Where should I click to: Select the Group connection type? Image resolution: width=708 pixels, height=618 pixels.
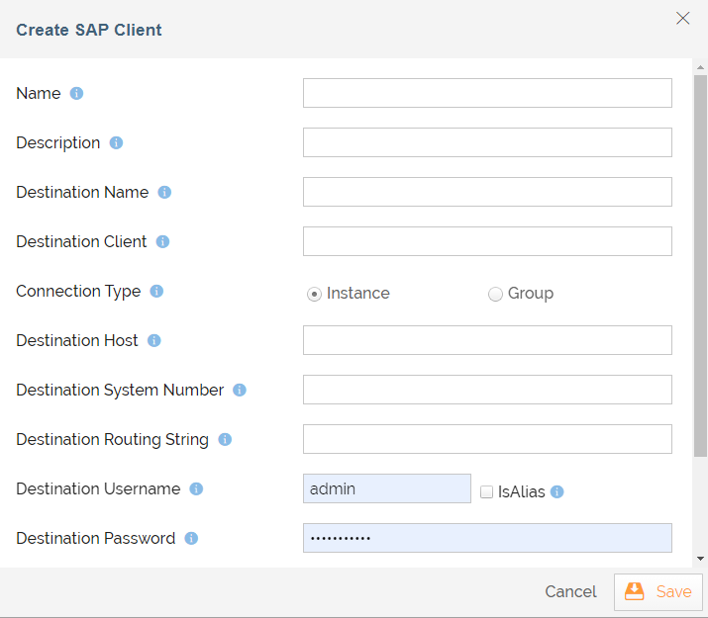pos(495,294)
